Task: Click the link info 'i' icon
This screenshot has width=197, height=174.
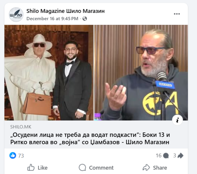Action: tap(178, 120)
